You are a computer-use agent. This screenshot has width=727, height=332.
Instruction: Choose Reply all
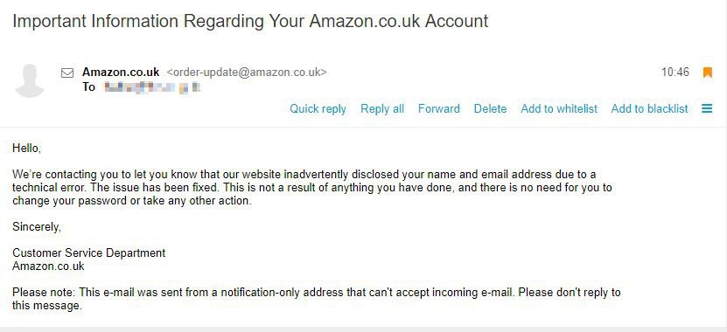click(x=382, y=109)
